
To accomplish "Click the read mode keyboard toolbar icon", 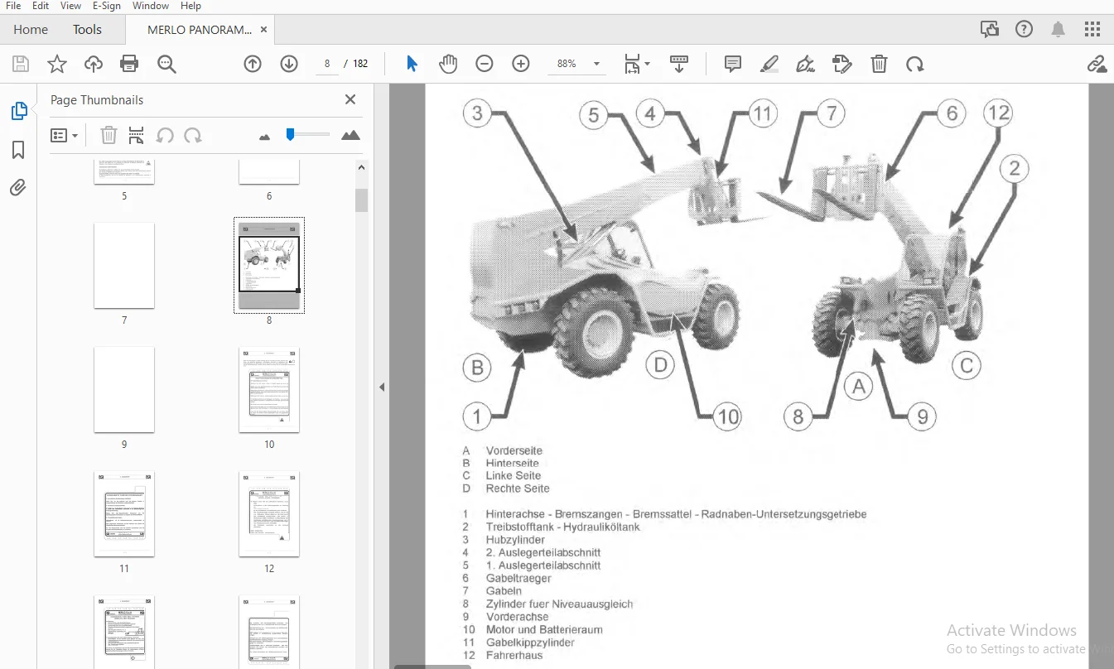I will pyautogui.click(x=679, y=64).
